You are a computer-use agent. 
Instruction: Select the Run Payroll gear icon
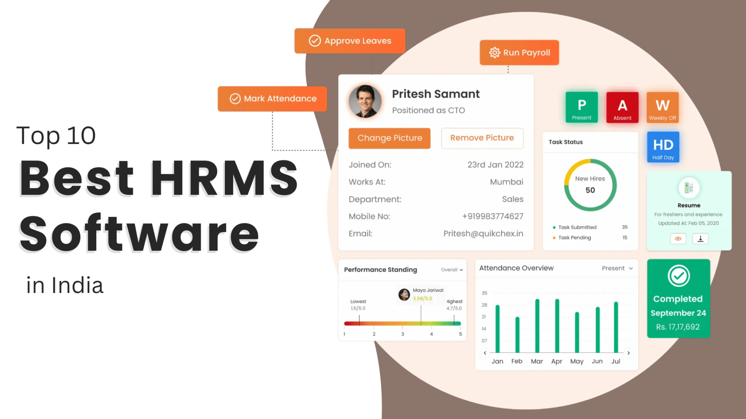[x=494, y=52]
